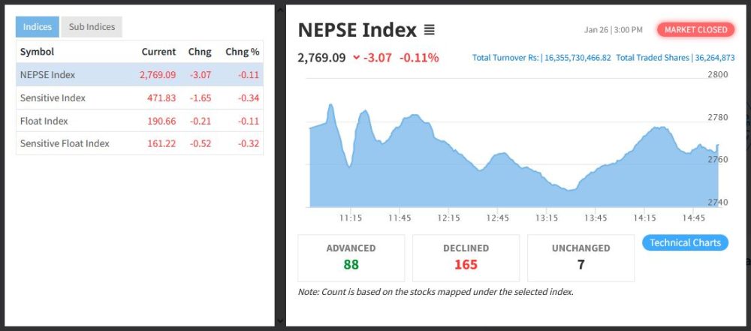751x331 pixels.
Task: Select the NEPSE Index row
Action: point(47,75)
